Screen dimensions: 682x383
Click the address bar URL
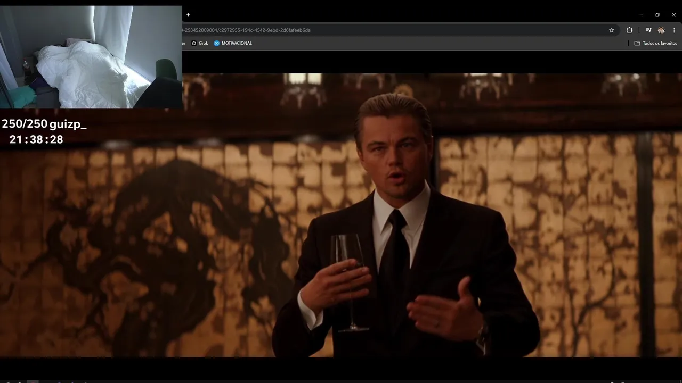246,30
